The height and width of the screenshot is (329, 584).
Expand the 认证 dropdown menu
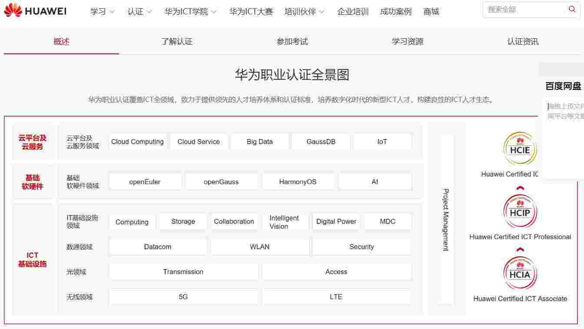pyautogui.click(x=139, y=12)
